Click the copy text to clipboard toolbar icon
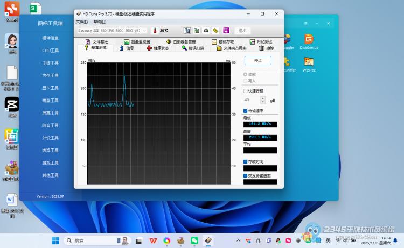Image resolution: width=404 pixels, height=248 pixels. pos(187,31)
